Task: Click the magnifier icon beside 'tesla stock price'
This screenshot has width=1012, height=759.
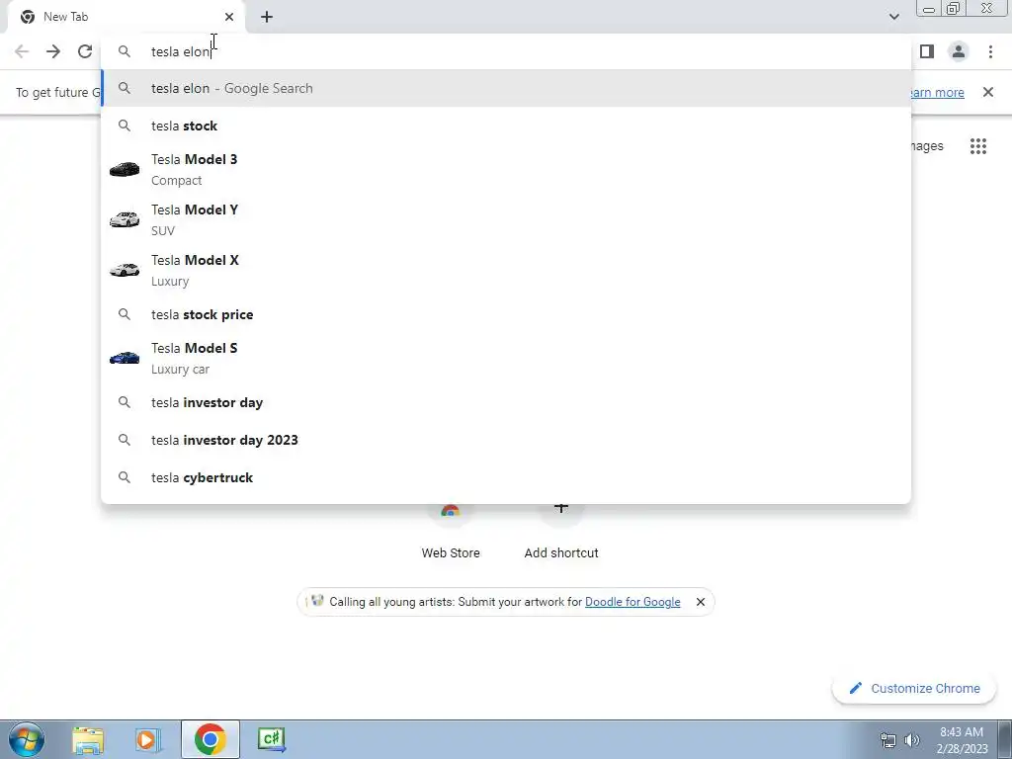Action: click(x=125, y=314)
